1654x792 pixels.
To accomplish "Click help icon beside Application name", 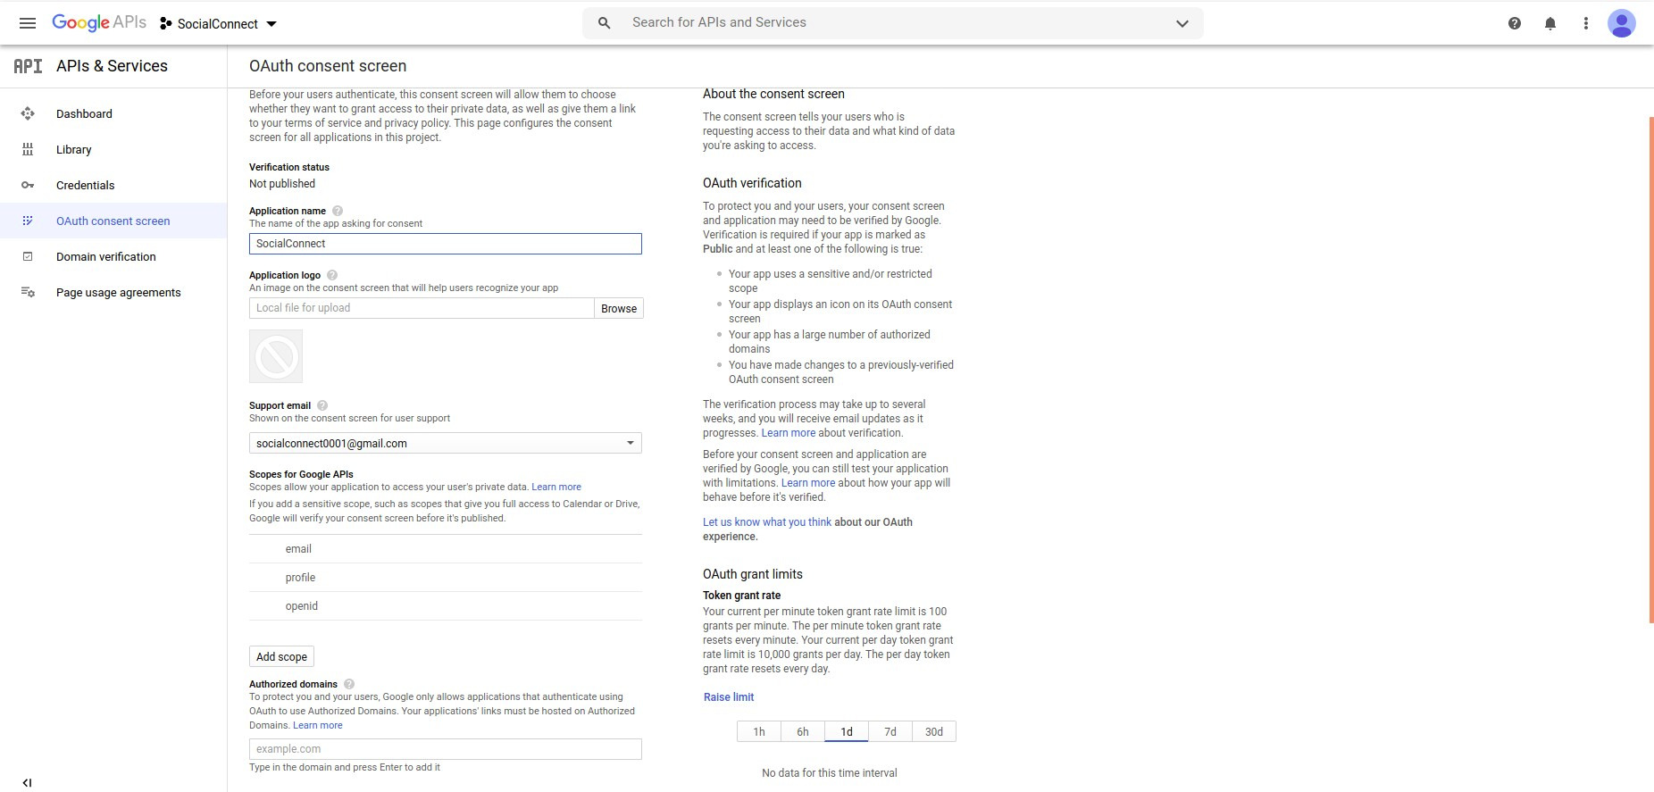I will 338,211.
